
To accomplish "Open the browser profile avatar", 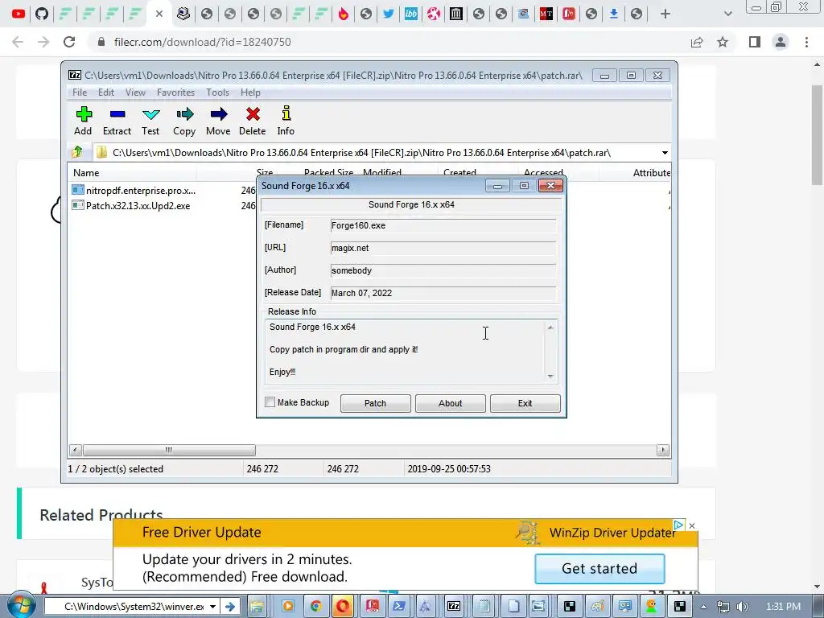I will 781,42.
